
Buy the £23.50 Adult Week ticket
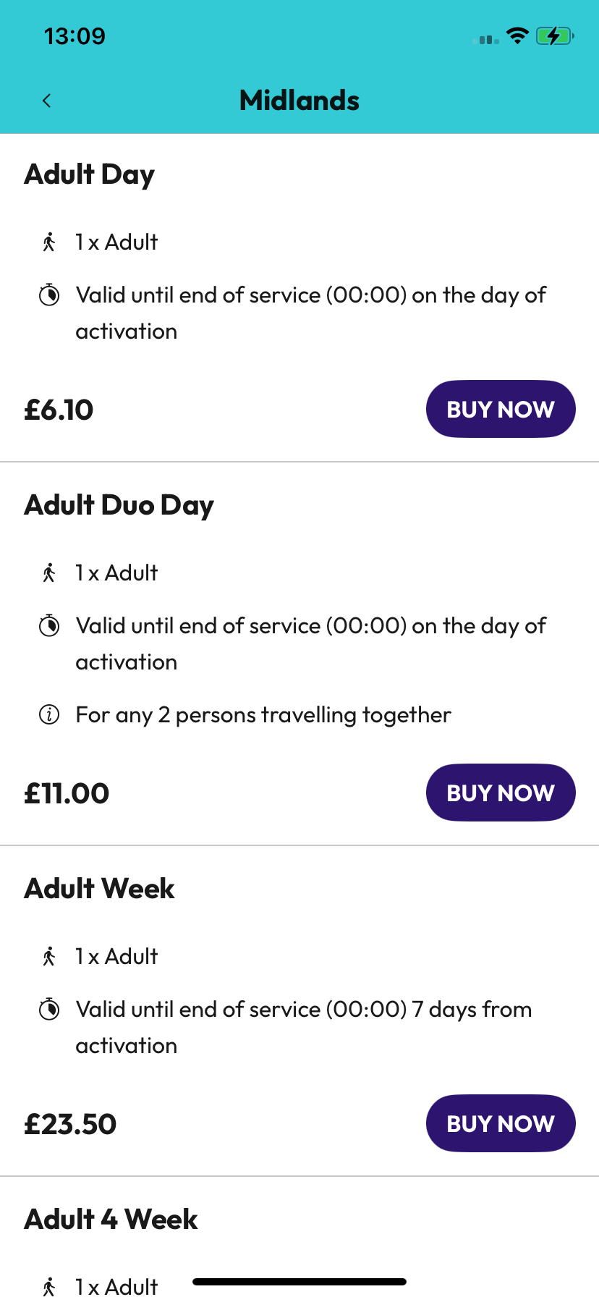click(x=501, y=1123)
